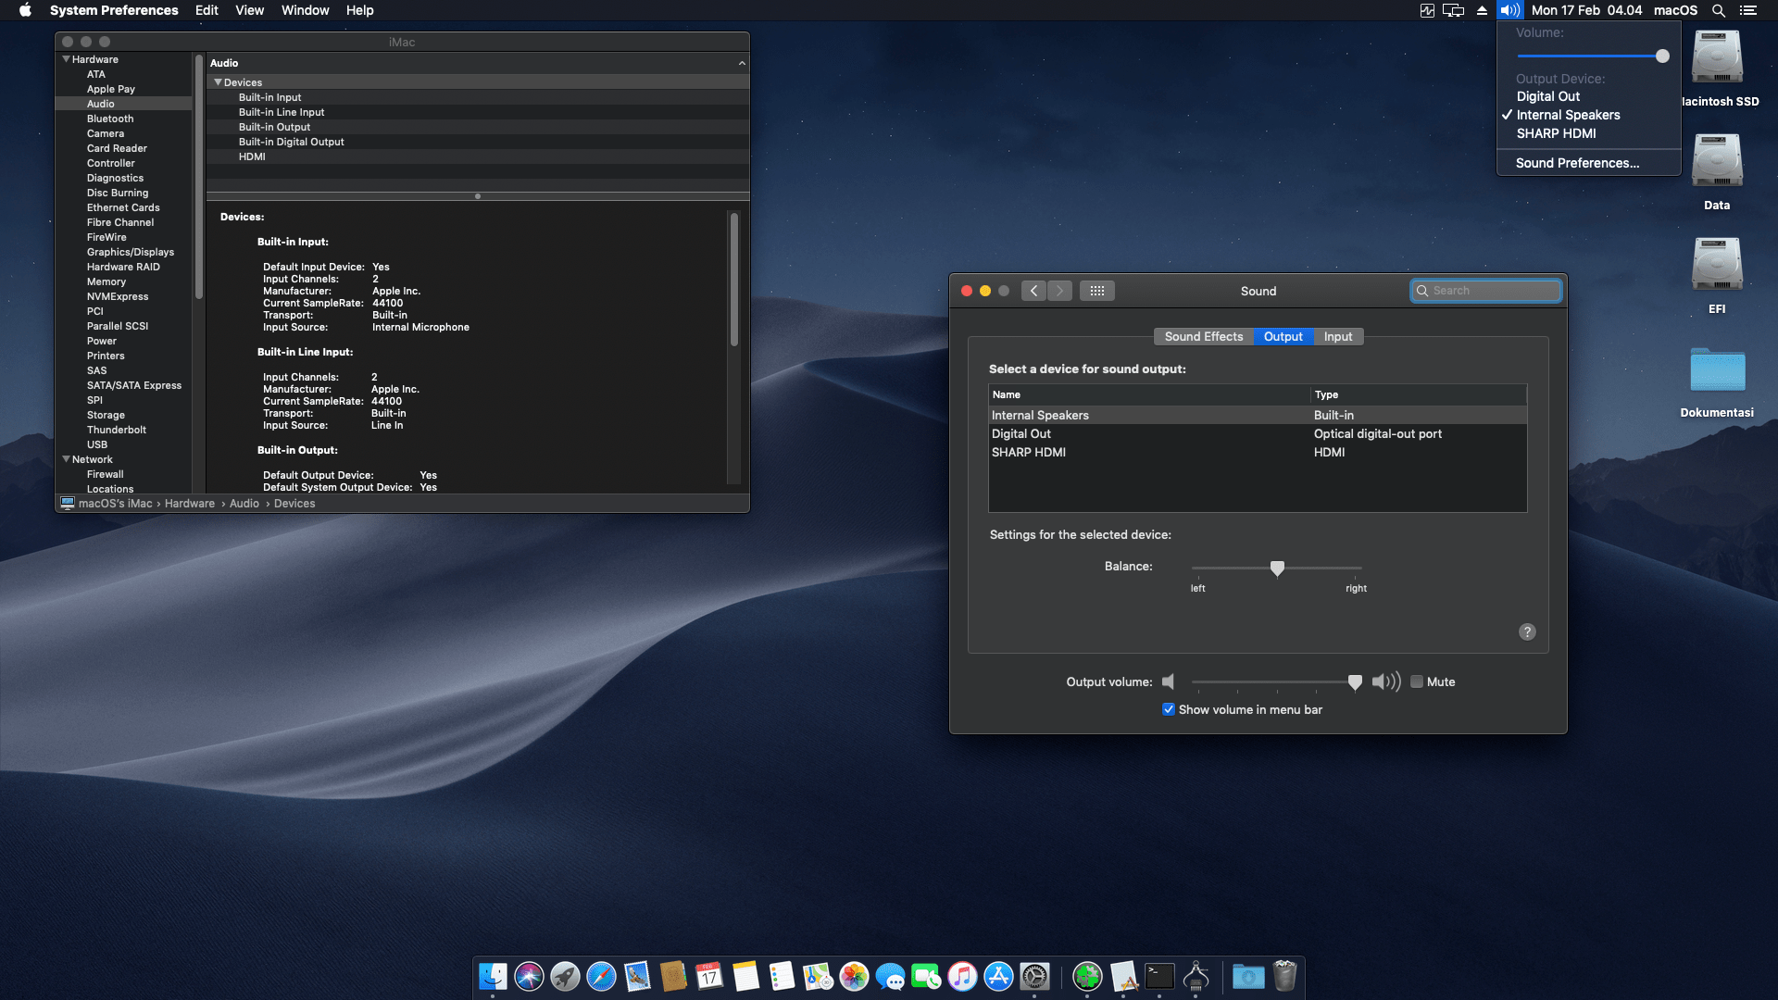Expand the Network section in the sidebar
1778x1000 pixels.
click(x=65, y=458)
